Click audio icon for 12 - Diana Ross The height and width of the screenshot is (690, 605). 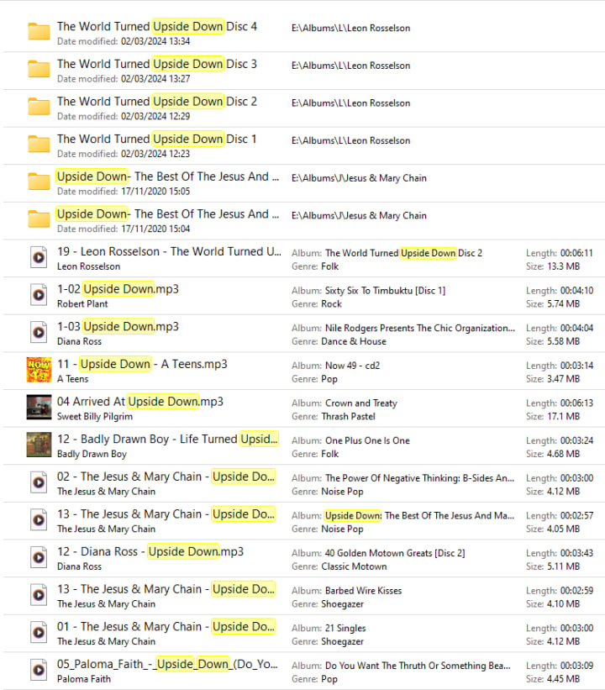click(39, 557)
